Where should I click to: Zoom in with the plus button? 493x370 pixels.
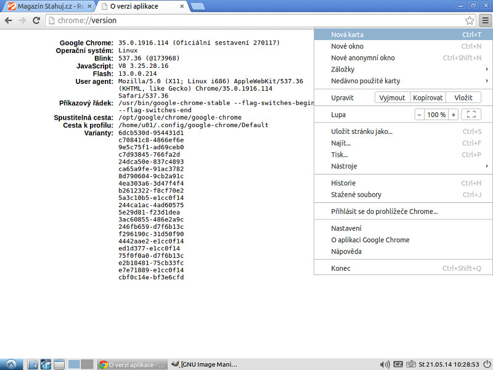[454, 115]
